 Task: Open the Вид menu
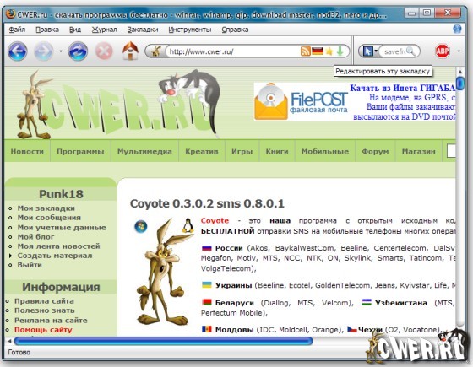pos(75,30)
